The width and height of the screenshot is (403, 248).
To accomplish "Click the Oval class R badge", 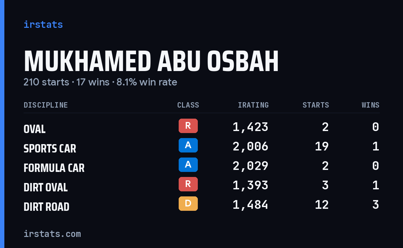I will click(188, 126).
